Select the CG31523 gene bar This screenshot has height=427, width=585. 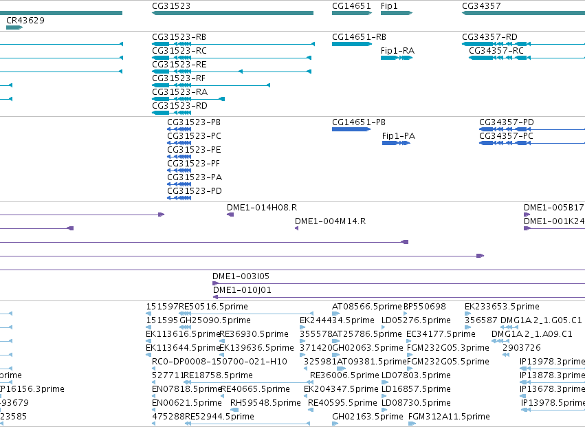[232, 13]
